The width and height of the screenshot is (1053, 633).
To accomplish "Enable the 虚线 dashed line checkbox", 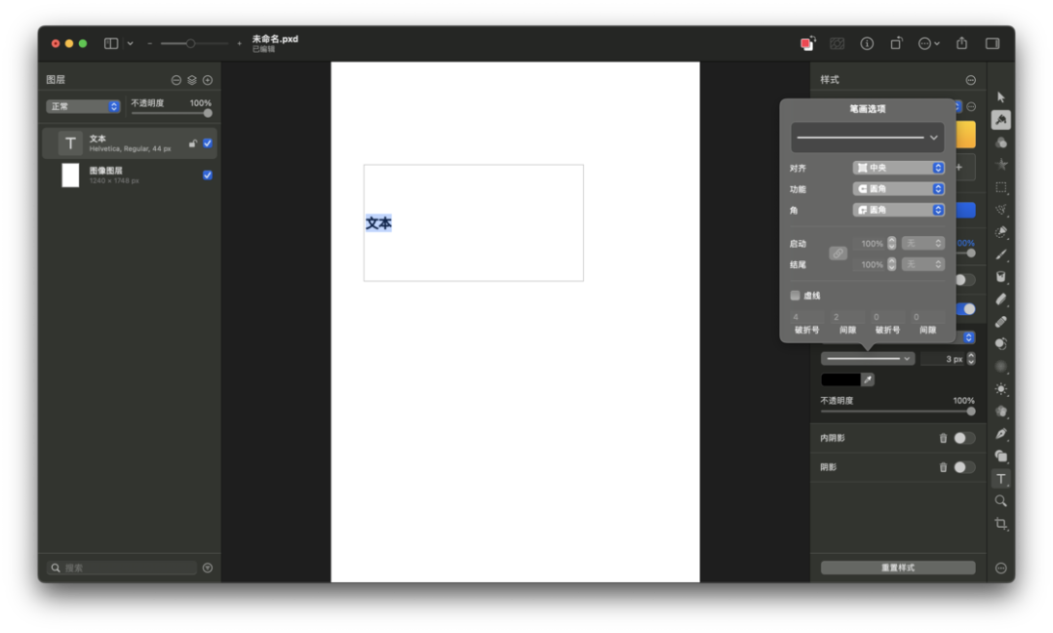I will [796, 296].
